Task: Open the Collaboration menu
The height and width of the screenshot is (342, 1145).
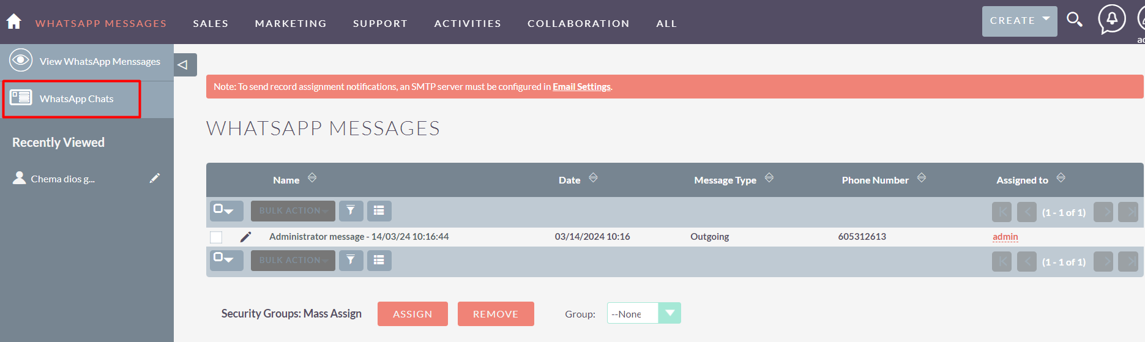Action: 578,23
